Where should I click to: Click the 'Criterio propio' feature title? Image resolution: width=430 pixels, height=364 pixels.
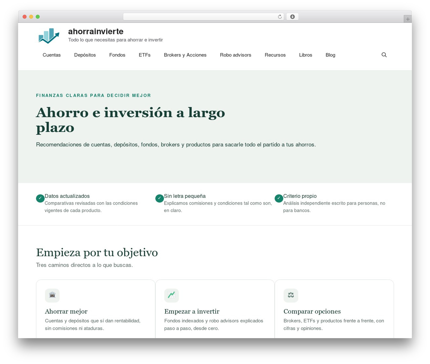300,196
